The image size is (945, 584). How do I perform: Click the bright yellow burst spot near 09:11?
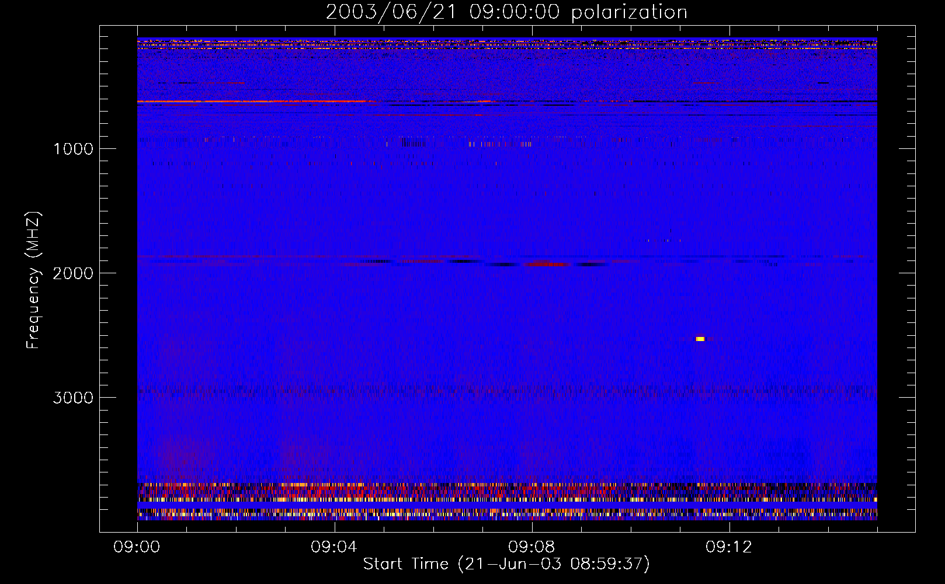(700, 339)
